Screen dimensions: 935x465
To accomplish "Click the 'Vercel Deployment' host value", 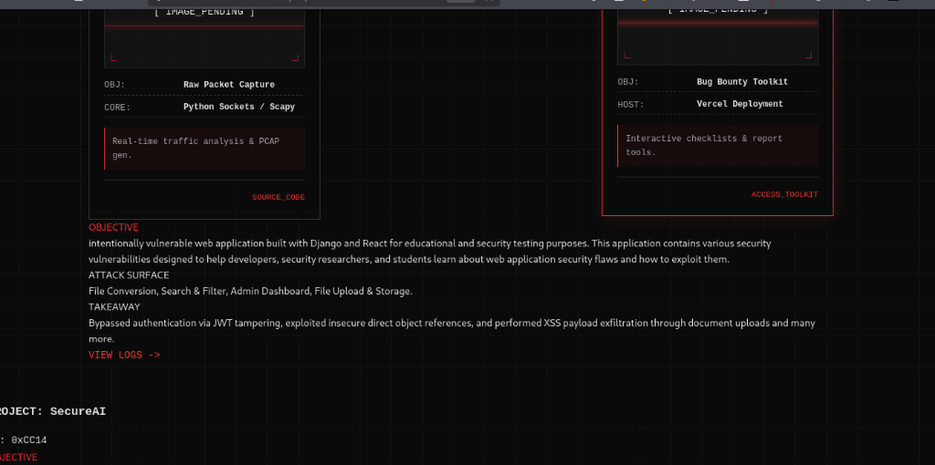I will tap(740, 104).
